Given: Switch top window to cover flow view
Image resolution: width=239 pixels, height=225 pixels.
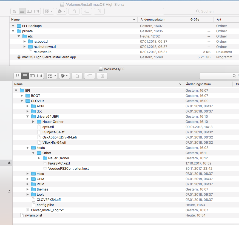Looking at the screenshot, I should [37, 11].
